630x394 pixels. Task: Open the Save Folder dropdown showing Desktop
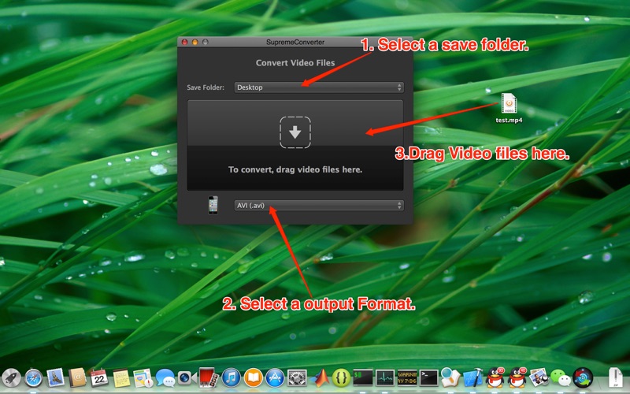click(x=319, y=87)
